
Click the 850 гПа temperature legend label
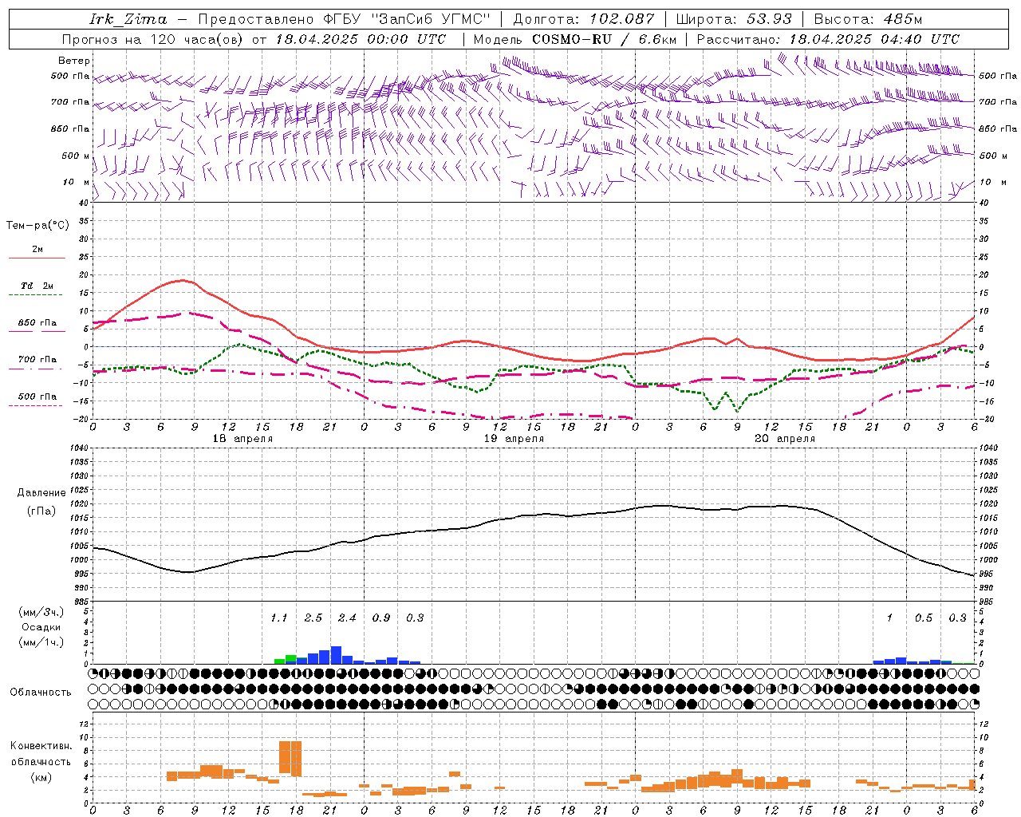37,323
